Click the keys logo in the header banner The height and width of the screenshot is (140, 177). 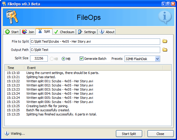coord(11,18)
